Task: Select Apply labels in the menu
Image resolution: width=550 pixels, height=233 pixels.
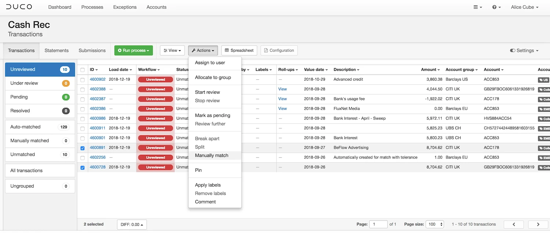Action: tap(215, 185)
